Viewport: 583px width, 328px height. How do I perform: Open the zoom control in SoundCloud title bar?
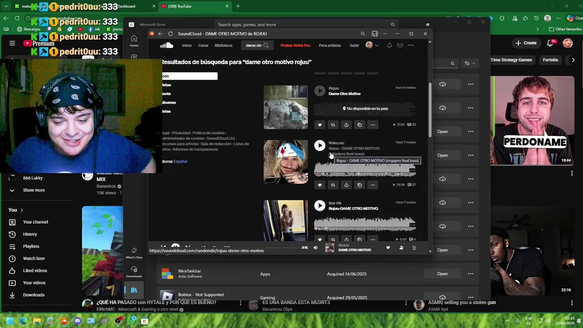pos(363,34)
